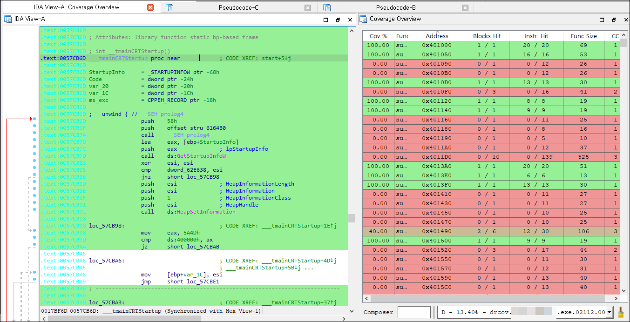Screen dimensions: 630x322
Task: Click address cell 0x401500
Action: pos(437,241)
